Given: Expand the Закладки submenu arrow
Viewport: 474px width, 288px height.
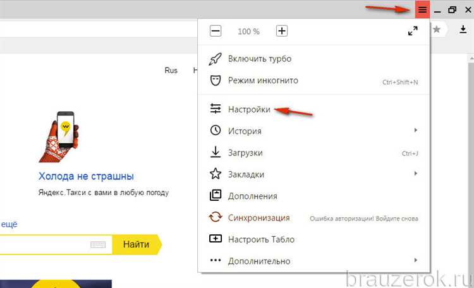Looking at the screenshot, I should [416, 174].
